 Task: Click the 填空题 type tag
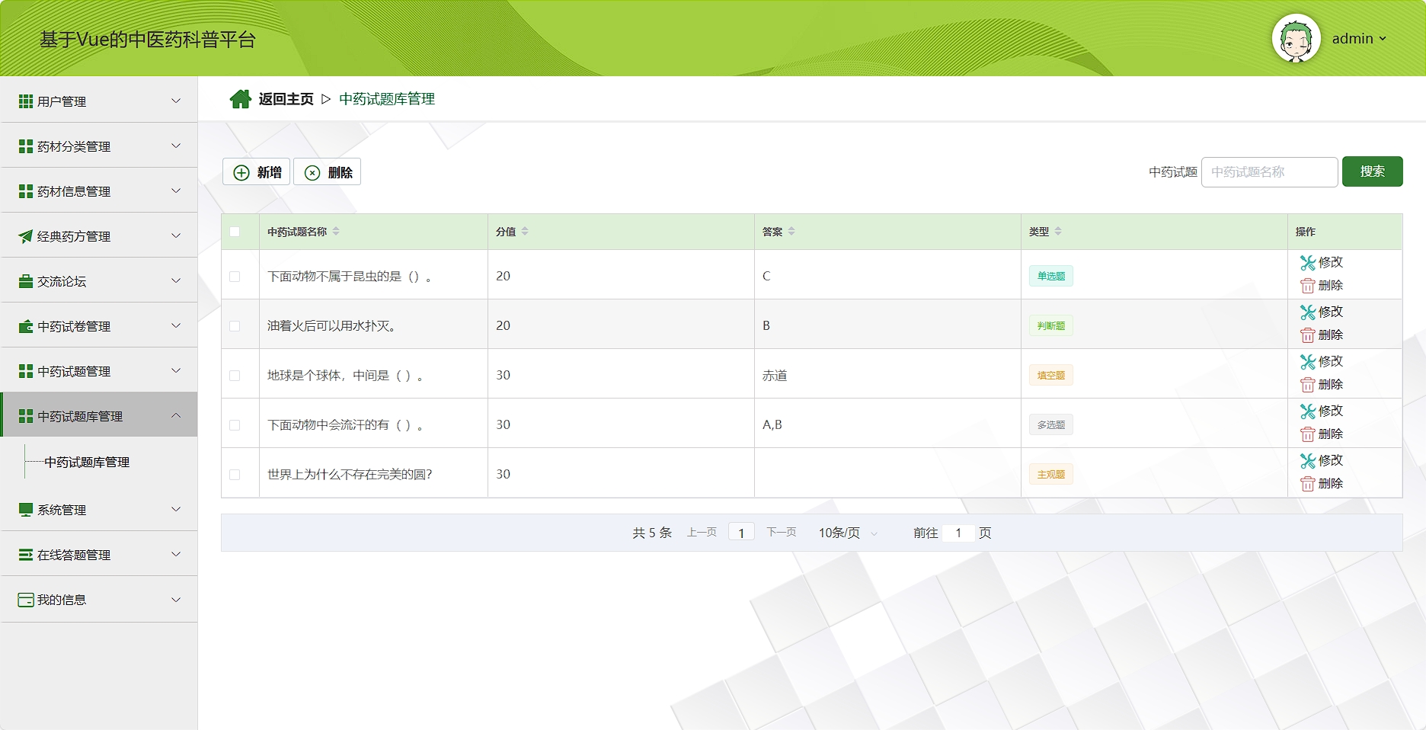[x=1051, y=375]
